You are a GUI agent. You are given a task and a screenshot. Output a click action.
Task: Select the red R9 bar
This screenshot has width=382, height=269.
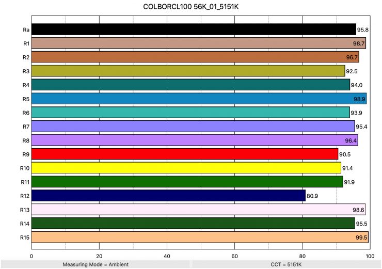point(185,154)
